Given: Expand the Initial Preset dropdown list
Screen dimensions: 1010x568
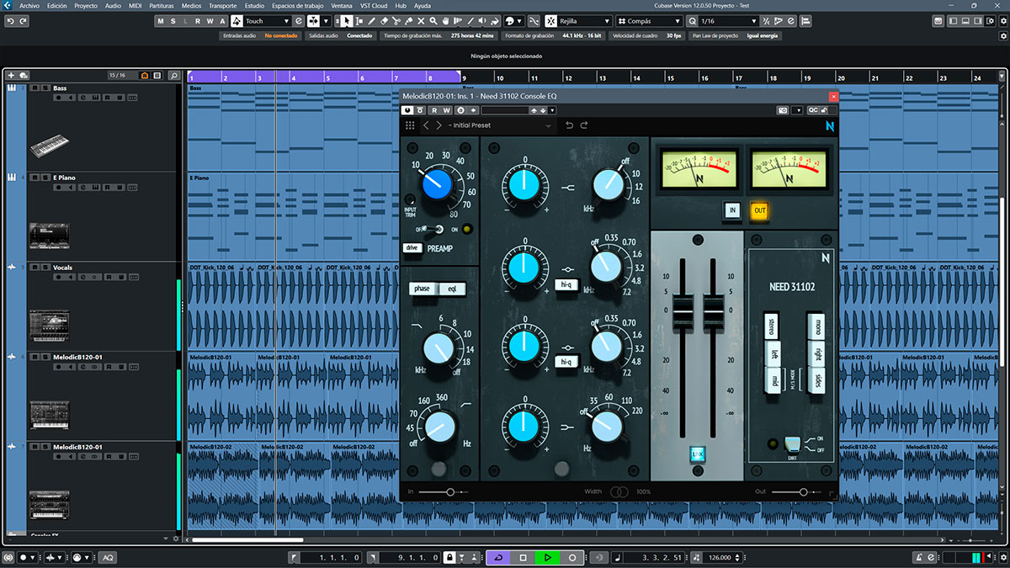Looking at the screenshot, I should [x=548, y=125].
